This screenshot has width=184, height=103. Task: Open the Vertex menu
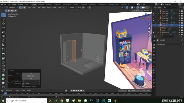point(49,7)
